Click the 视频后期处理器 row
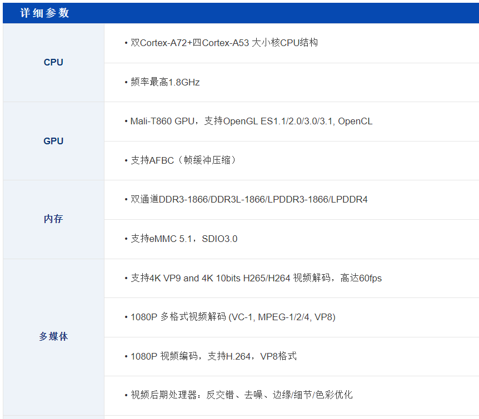The image size is (479, 419). [x=292, y=396]
